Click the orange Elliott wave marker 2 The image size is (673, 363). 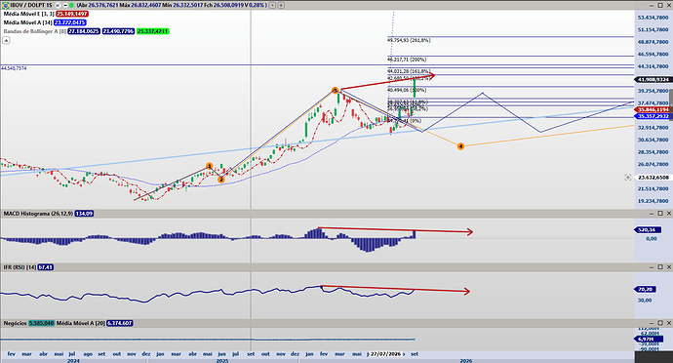221,180
